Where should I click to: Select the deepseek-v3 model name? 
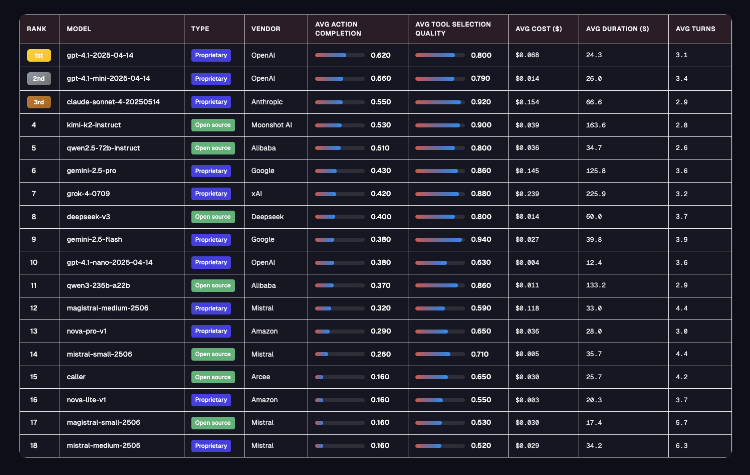coord(88,217)
